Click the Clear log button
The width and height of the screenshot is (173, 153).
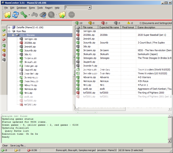point(5,145)
